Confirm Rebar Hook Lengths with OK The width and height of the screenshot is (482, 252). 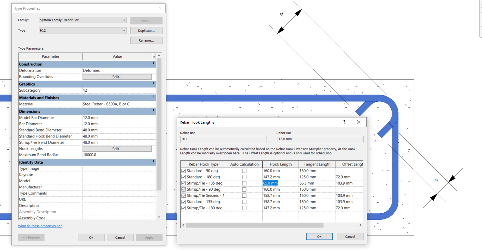point(319,236)
